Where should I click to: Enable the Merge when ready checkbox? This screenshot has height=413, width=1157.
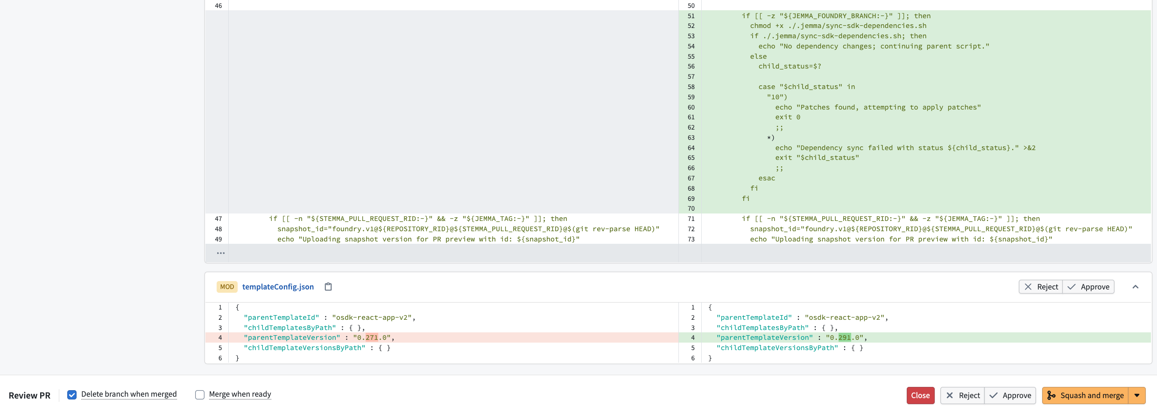coord(200,395)
